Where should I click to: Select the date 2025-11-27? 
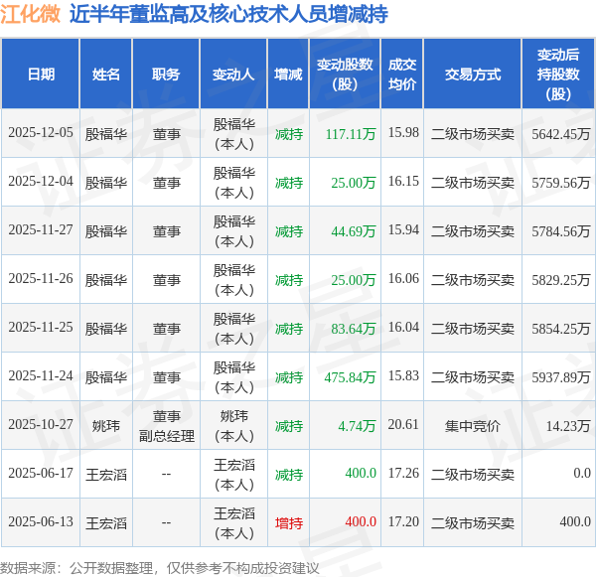pyautogui.click(x=41, y=230)
